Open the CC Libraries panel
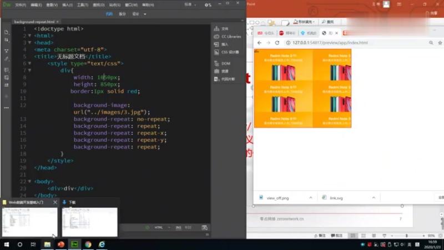 (x=228, y=37)
